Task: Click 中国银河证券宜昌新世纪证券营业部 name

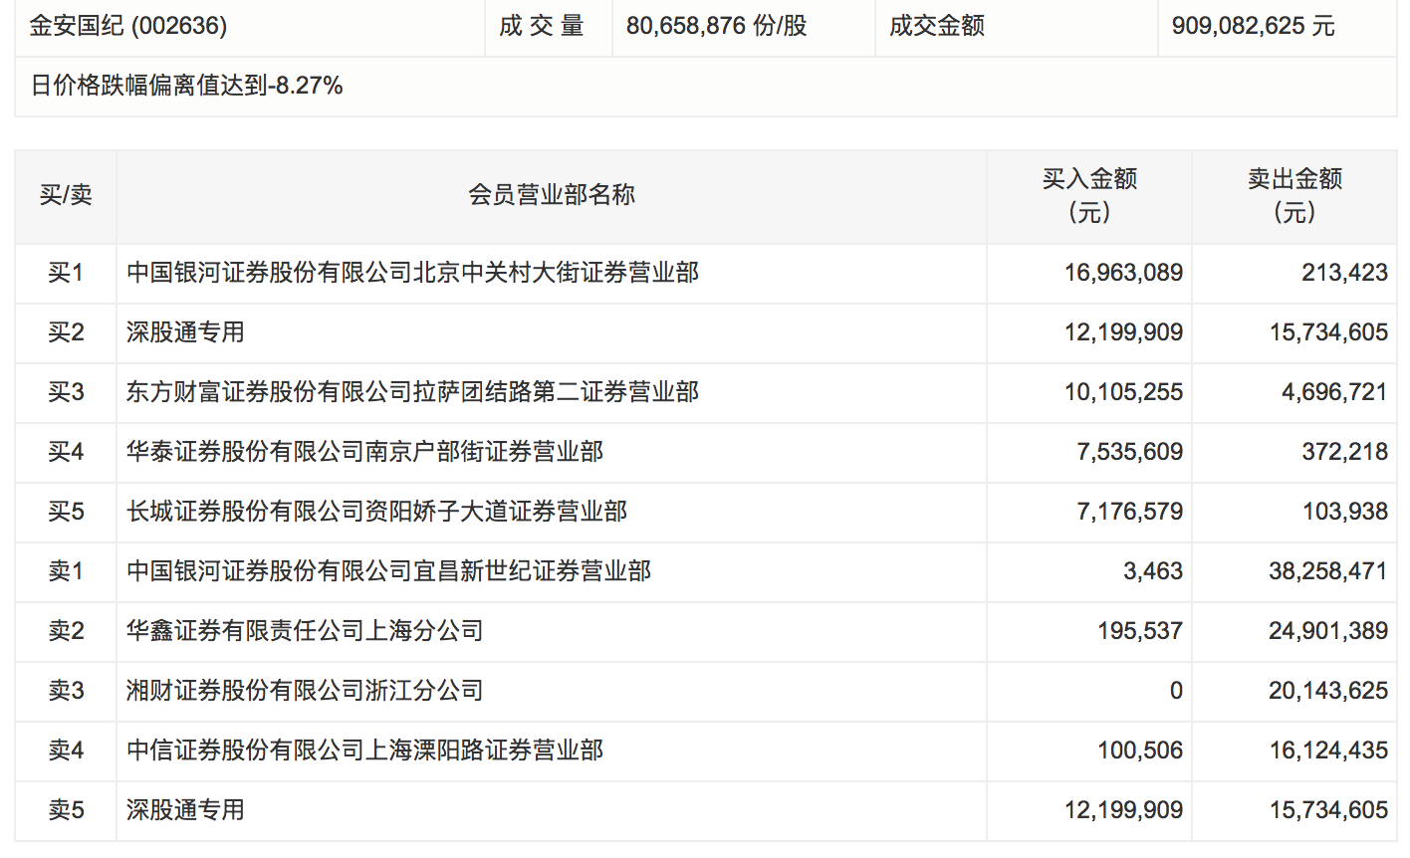Action: pyautogui.click(x=389, y=571)
